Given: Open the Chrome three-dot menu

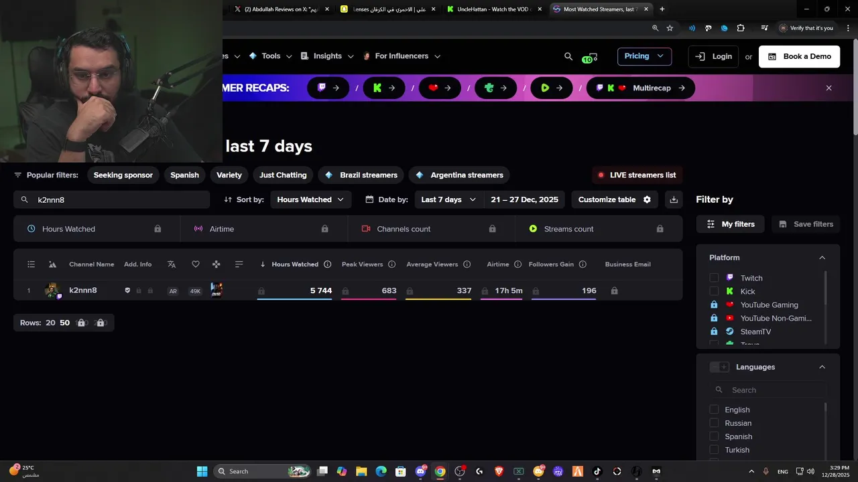Looking at the screenshot, I should (847, 28).
